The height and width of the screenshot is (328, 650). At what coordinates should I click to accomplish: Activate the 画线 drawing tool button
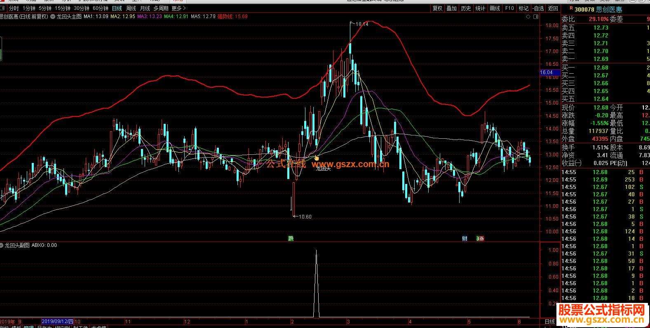(495, 8)
